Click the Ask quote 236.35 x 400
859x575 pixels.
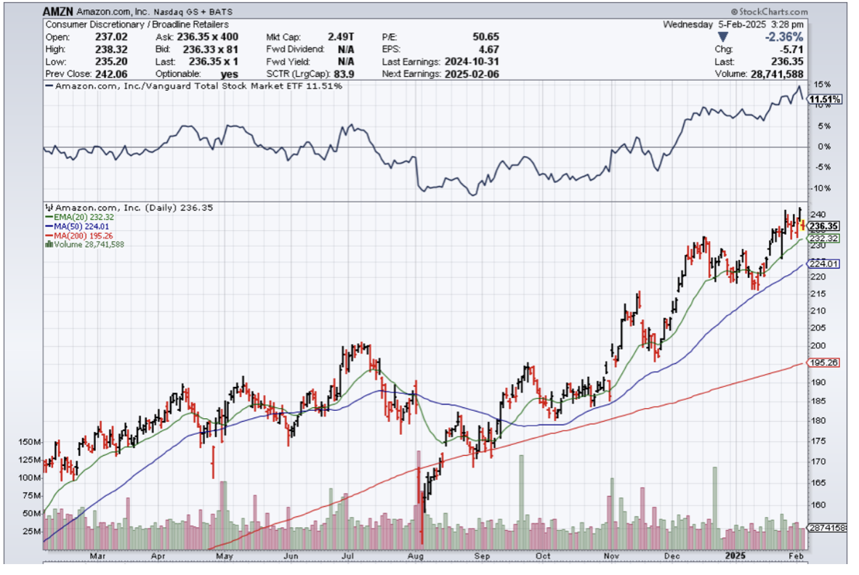[x=208, y=37]
